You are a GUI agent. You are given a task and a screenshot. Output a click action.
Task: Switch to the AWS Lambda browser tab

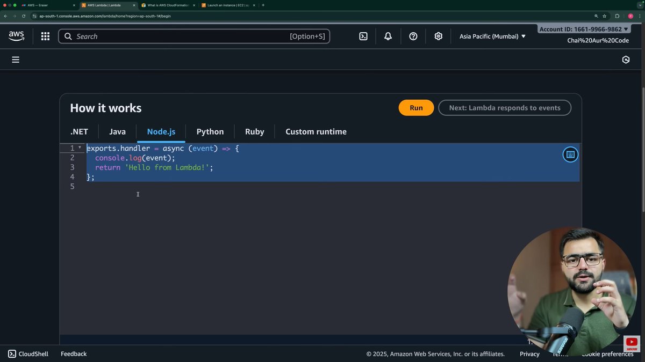coord(108,5)
